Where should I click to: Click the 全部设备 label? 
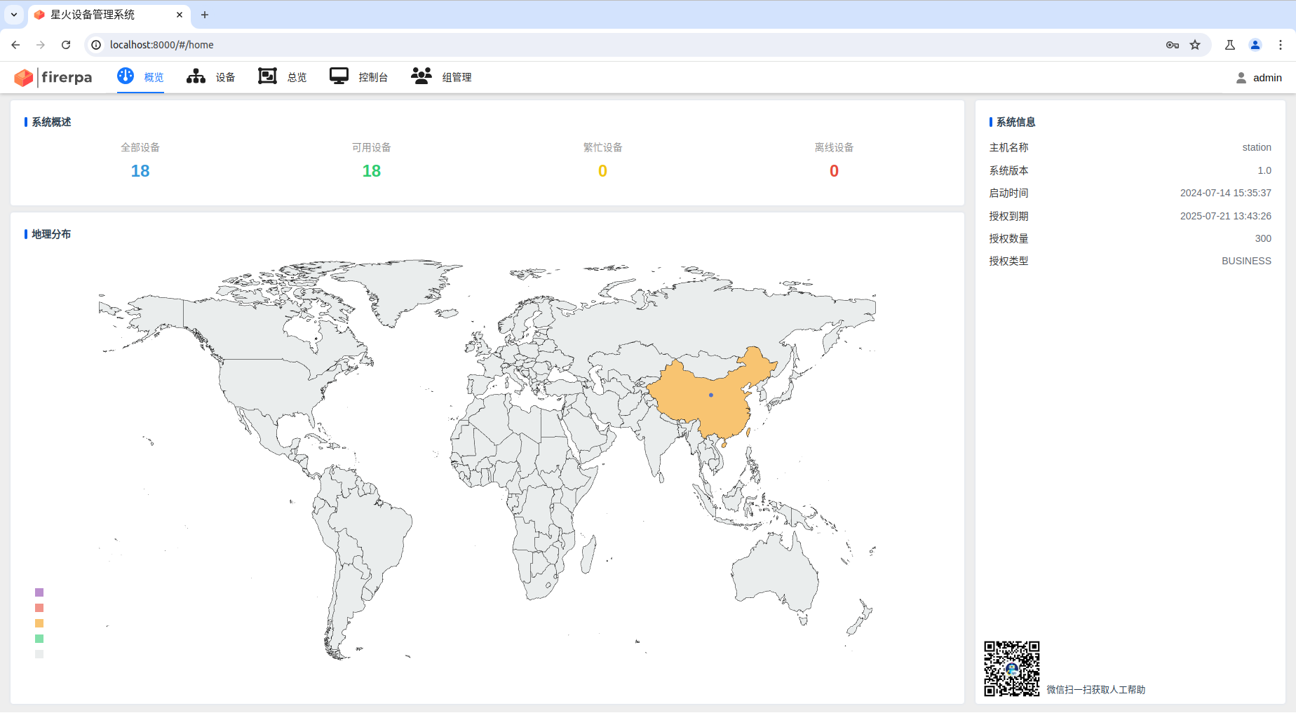coord(140,147)
